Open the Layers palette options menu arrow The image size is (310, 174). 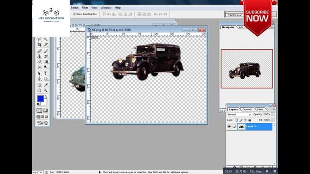tap(274, 109)
